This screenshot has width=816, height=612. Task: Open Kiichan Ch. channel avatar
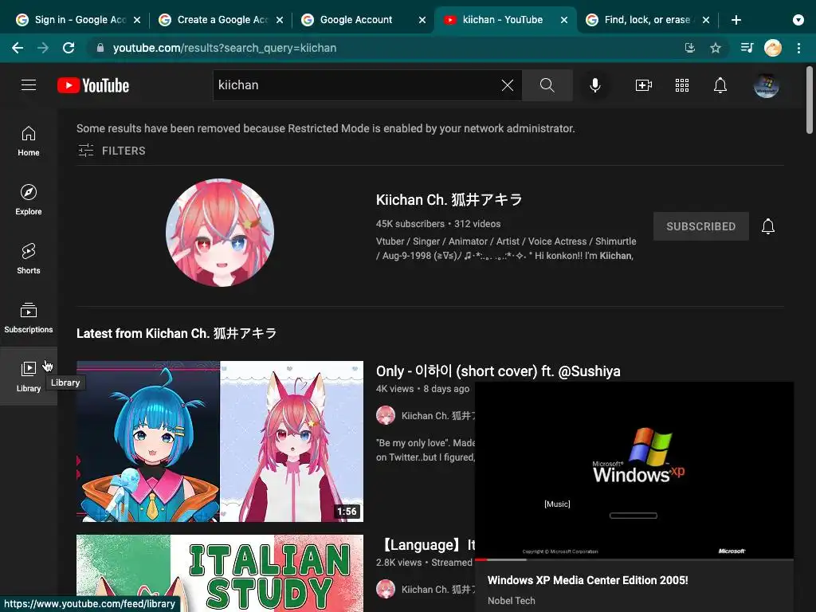point(220,233)
